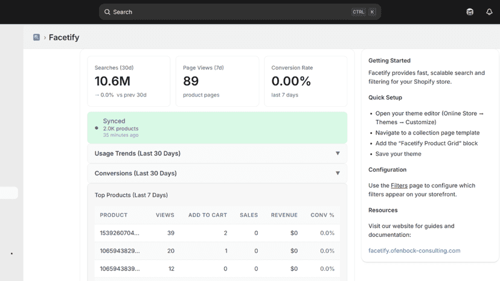
Task: Click the REVENUE column header
Action: [x=284, y=215]
